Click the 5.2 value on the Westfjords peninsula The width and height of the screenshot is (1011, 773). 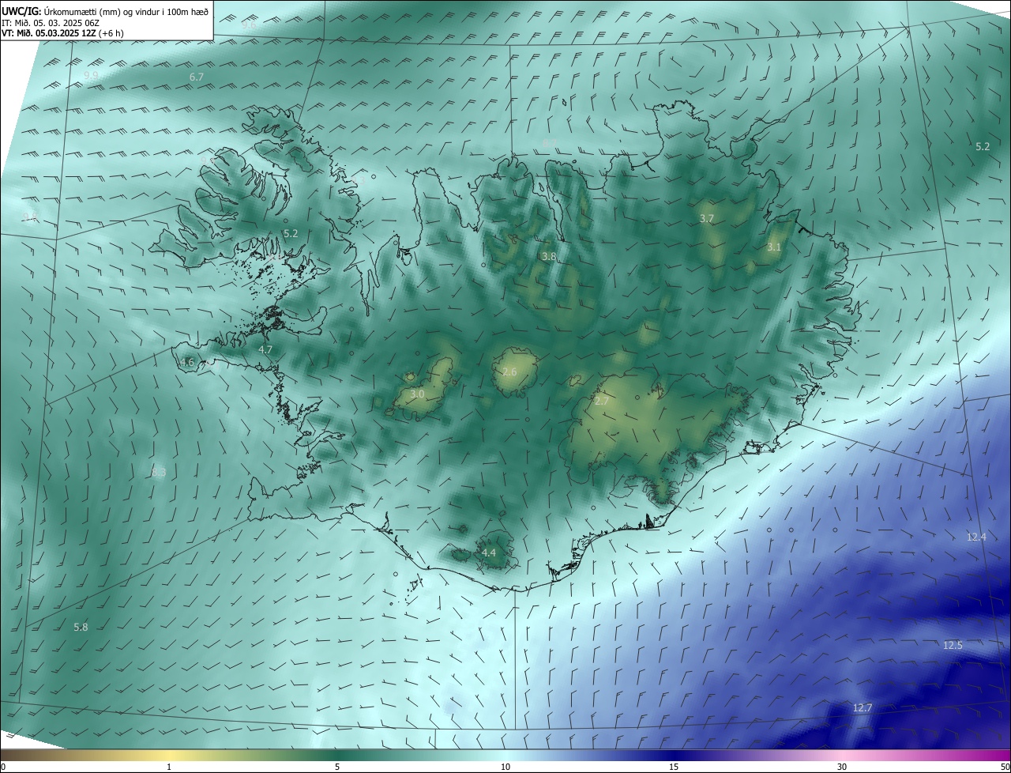pyautogui.click(x=291, y=234)
